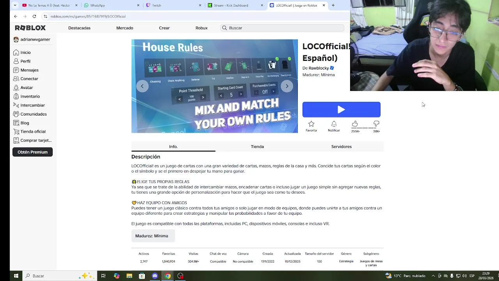
Task: Open the taskbar clock and date
Action: pos(486,276)
